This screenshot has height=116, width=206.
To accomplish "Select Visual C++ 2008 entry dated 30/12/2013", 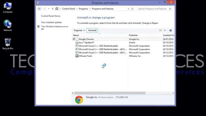I will 102,53.
